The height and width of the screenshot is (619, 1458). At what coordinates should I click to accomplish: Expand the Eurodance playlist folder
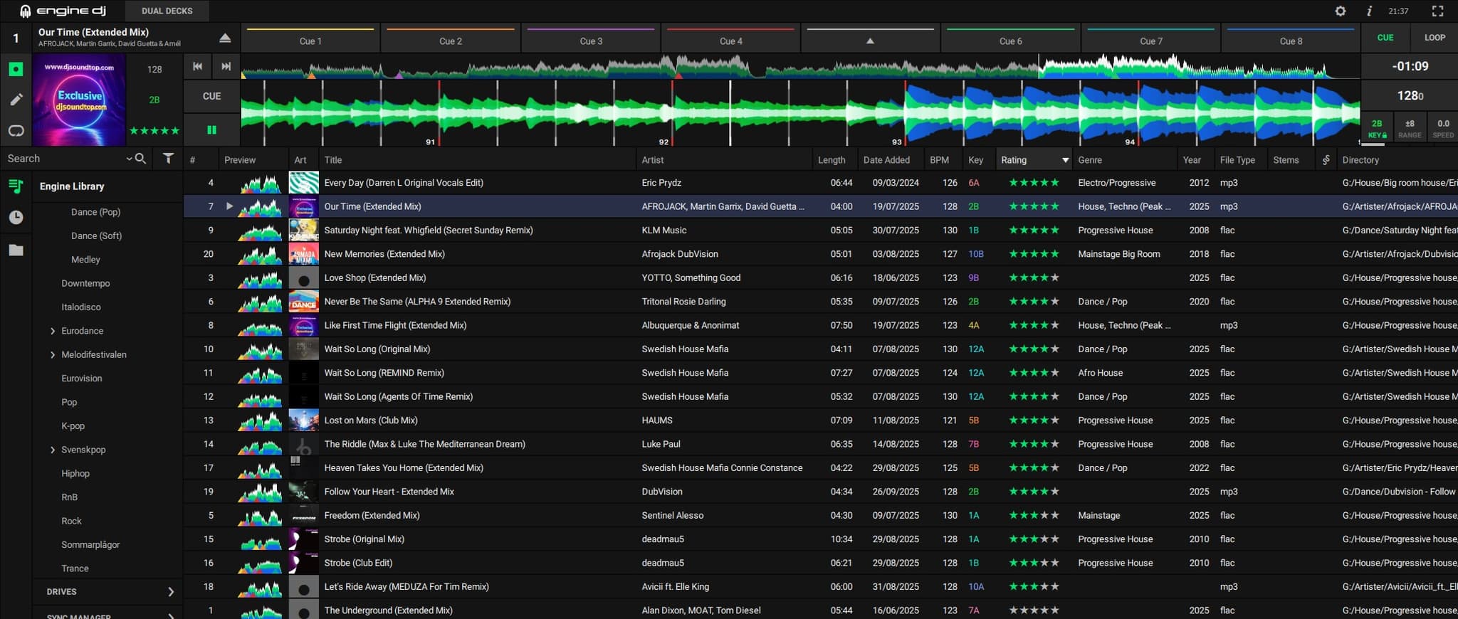pyautogui.click(x=53, y=331)
